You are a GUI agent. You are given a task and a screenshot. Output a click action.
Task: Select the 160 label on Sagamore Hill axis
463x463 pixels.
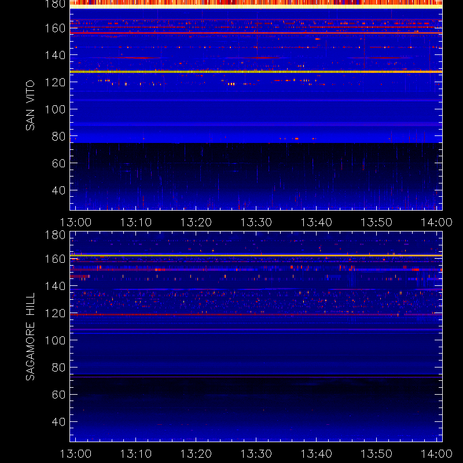point(55,259)
